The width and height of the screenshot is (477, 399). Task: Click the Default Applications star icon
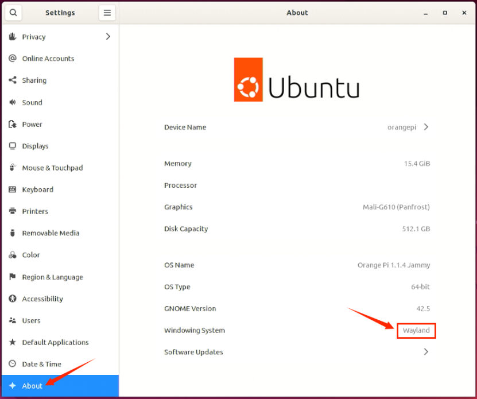pos(13,342)
